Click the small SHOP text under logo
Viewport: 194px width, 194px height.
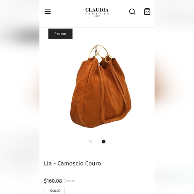click(x=97, y=16)
